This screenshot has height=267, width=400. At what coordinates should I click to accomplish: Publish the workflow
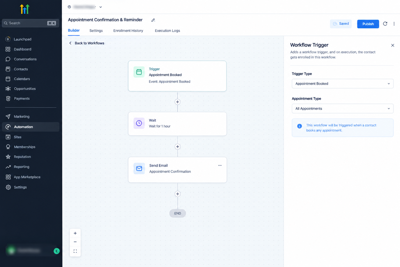tap(368, 24)
